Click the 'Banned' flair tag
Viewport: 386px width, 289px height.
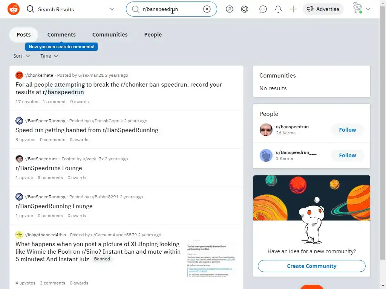coord(102,259)
